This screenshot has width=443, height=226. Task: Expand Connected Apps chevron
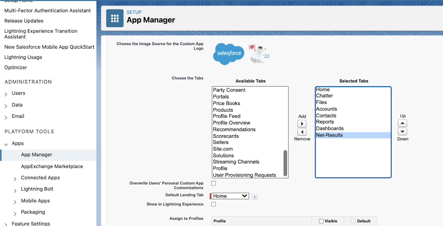coord(15,179)
